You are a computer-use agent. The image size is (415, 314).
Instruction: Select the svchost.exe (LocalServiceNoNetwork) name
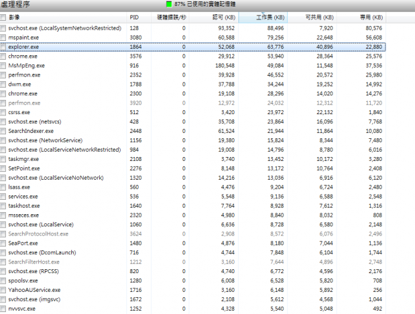click(x=56, y=178)
